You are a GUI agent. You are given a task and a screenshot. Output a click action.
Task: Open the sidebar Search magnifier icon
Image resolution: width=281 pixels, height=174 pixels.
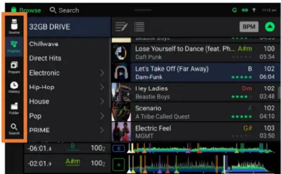(x=14, y=129)
